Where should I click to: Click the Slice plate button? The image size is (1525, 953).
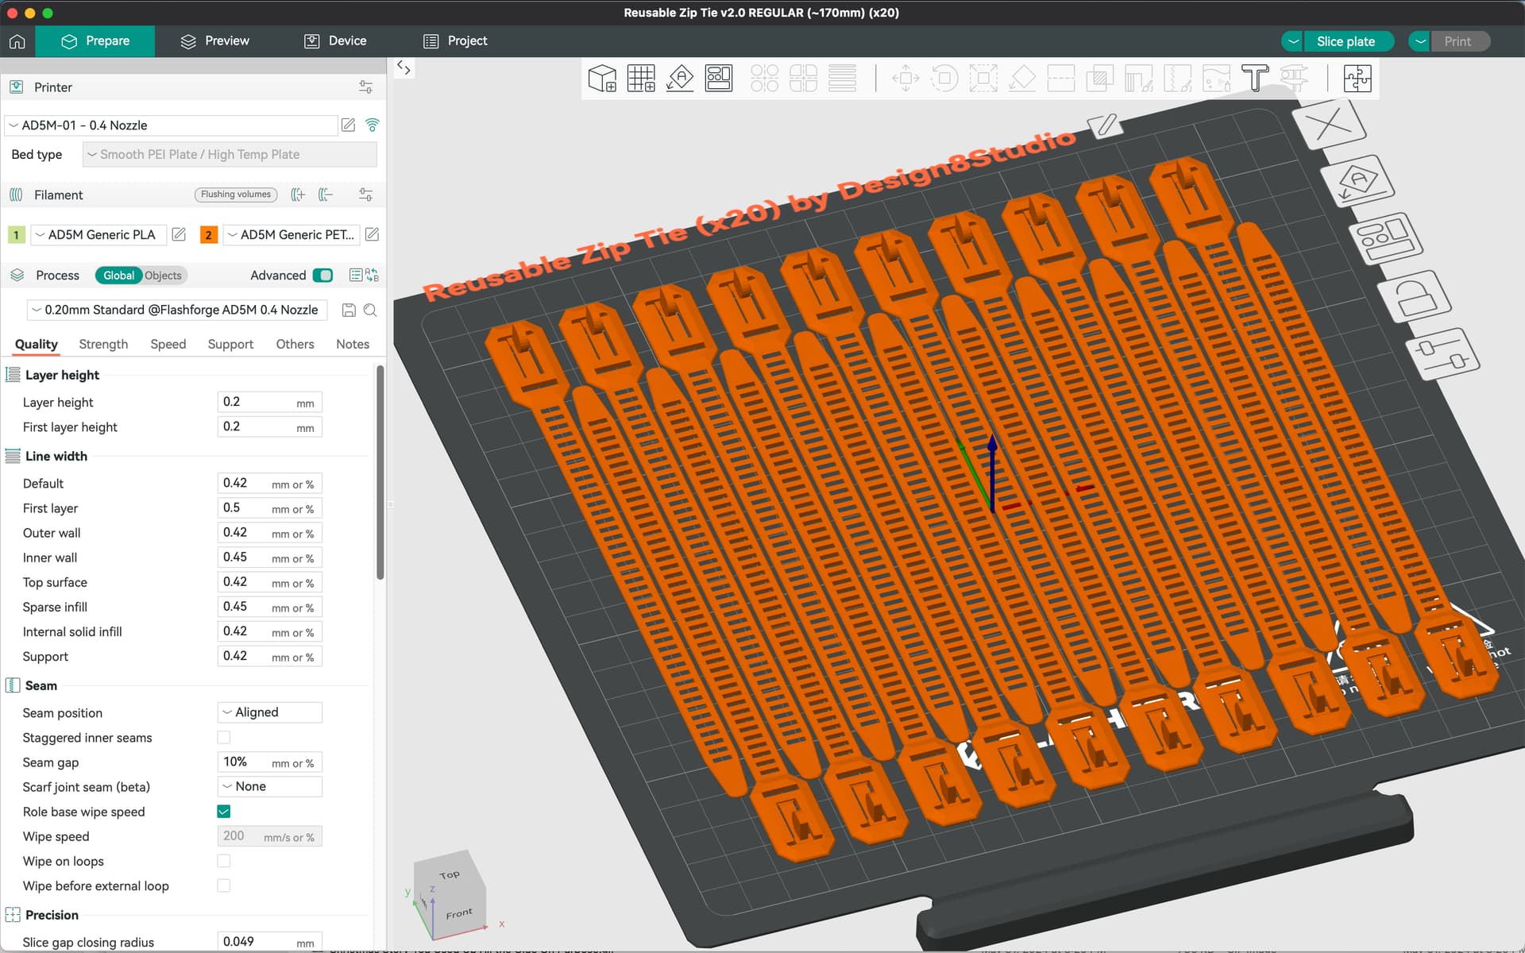pyautogui.click(x=1346, y=41)
